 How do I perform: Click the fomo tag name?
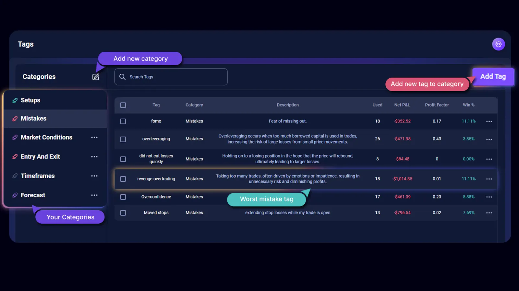pos(156,121)
